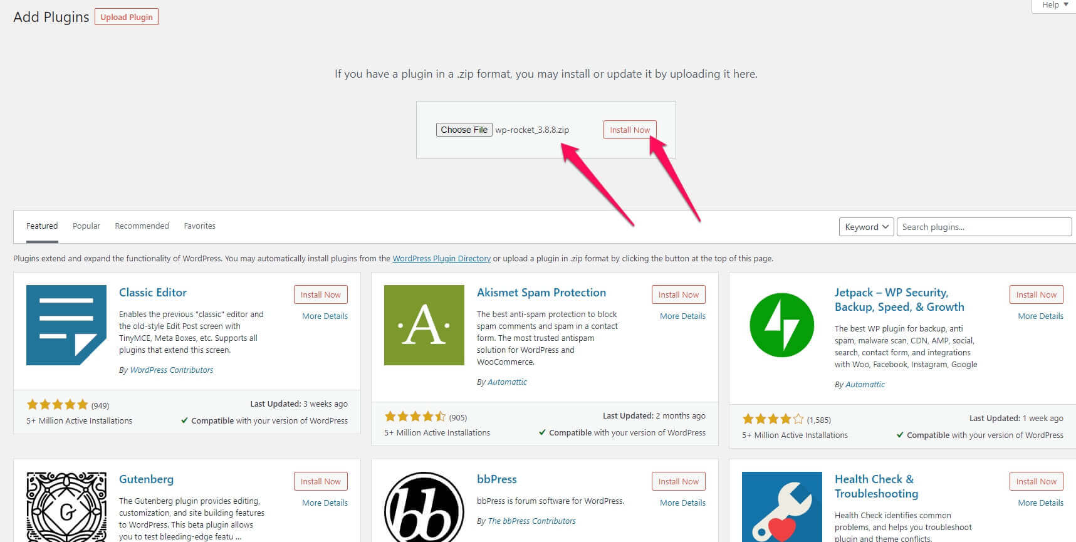Click Classic Editor's "Last Updated: 3 weeks ago"
The width and height of the screenshot is (1076, 542).
pos(299,404)
